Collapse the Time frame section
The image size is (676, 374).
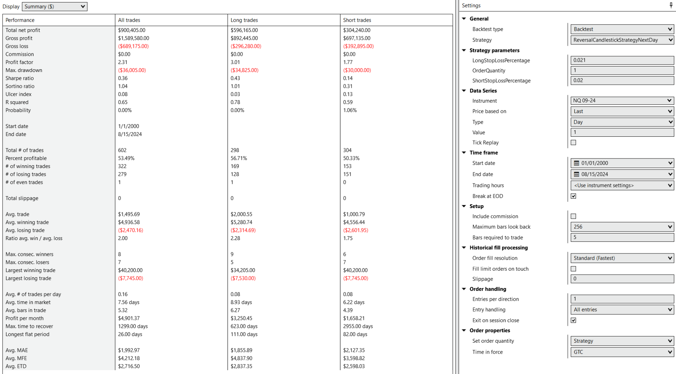tap(464, 153)
